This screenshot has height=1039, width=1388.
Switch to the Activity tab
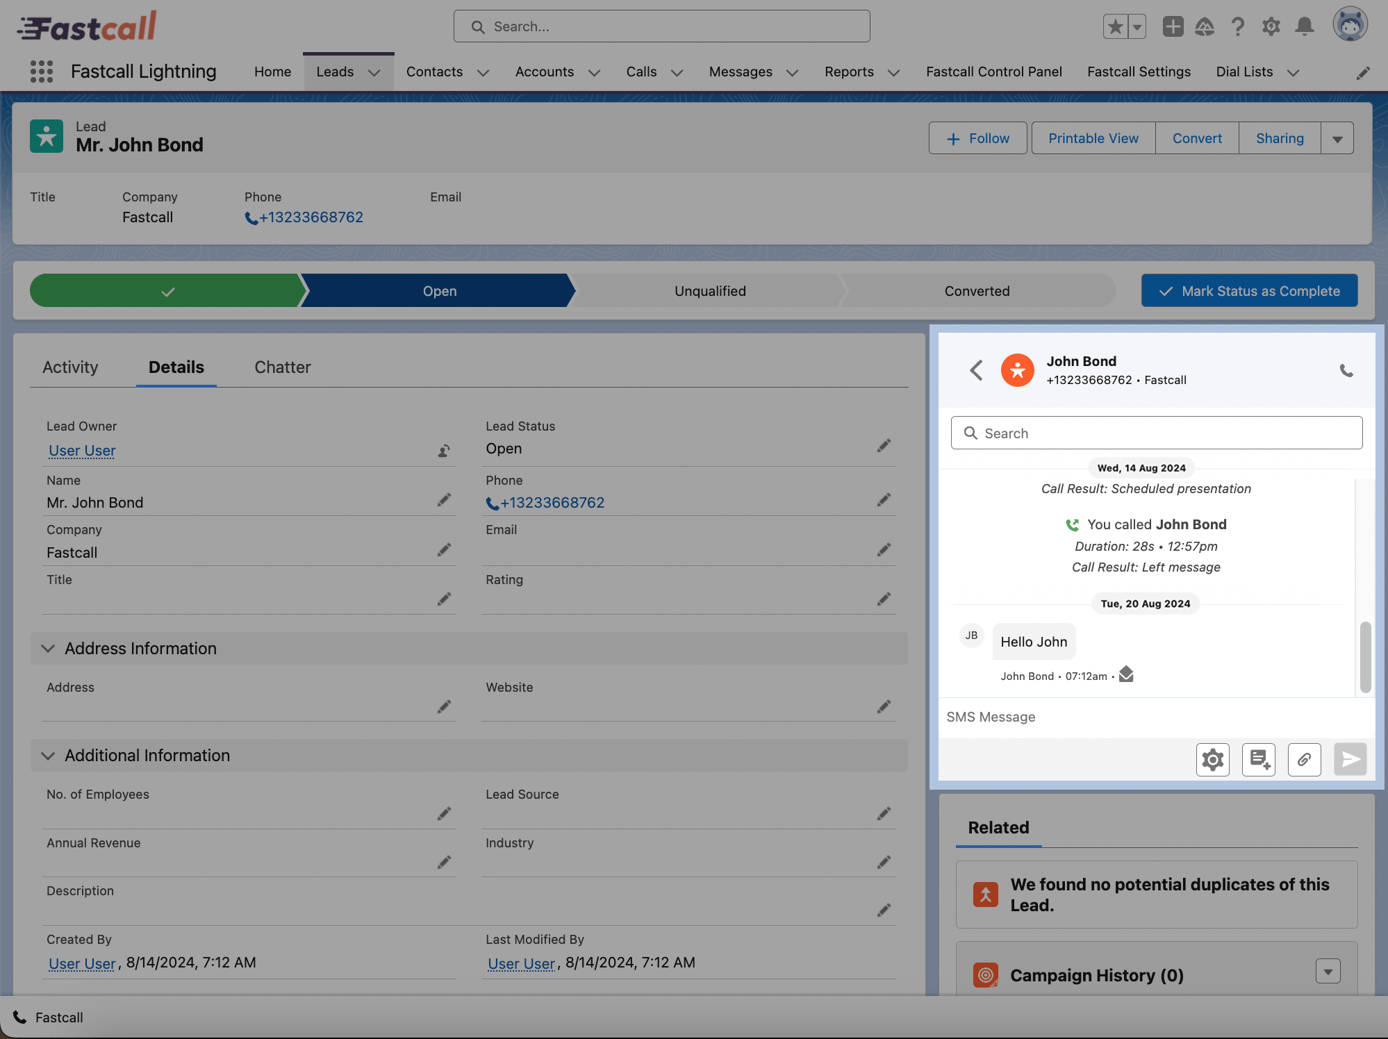point(70,367)
